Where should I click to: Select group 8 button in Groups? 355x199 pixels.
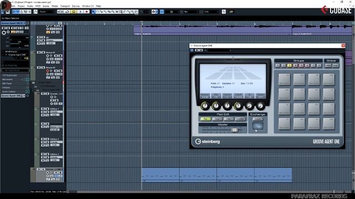pos(319,65)
